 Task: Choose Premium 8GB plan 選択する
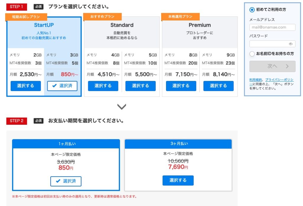[181, 86]
